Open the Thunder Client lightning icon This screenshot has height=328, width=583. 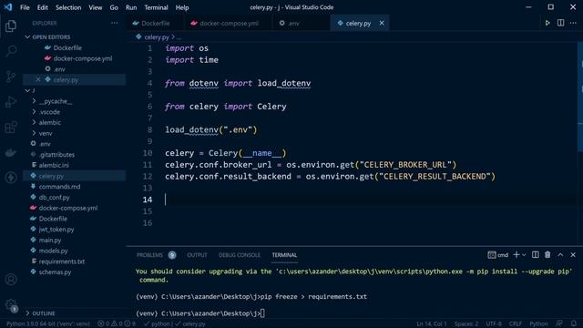(x=11, y=178)
